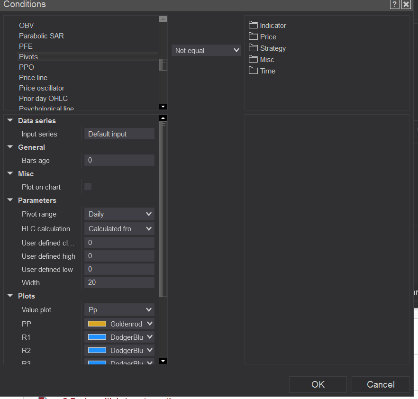Viewport: 418px width, 399px height.
Task: Click the PP Goldenrod color swatch
Action: [x=97, y=324]
